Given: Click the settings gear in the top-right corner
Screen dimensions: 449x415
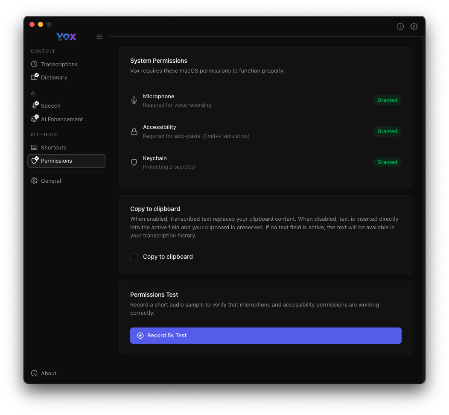Looking at the screenshot, I should point(414,26).
